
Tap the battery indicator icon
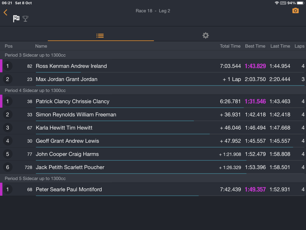tap(300, 3)
